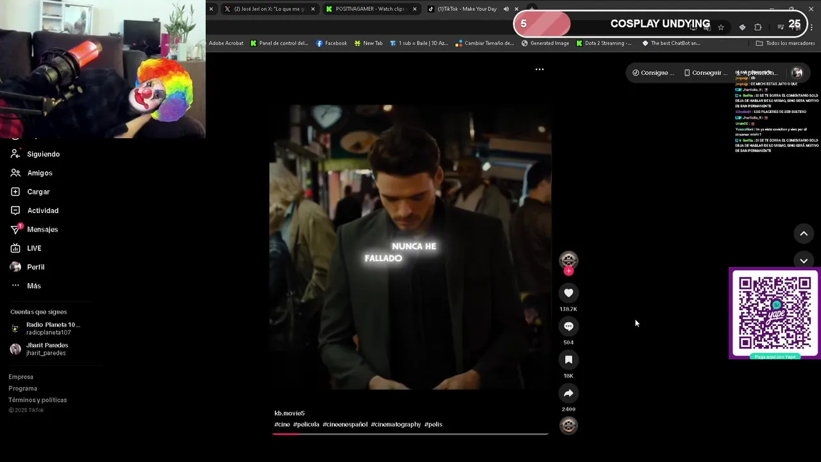Open Jharit Paredes followed account
The image size is (821, 462).
(39, 349)
